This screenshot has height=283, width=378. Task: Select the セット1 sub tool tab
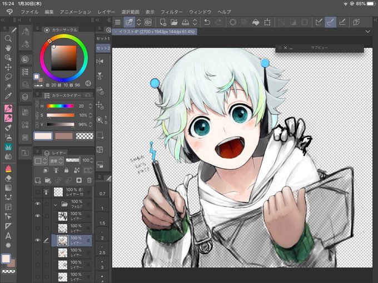[x=103, y=38]
